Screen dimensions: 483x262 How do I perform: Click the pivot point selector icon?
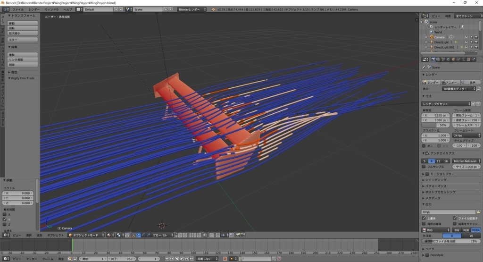(119, 235)
